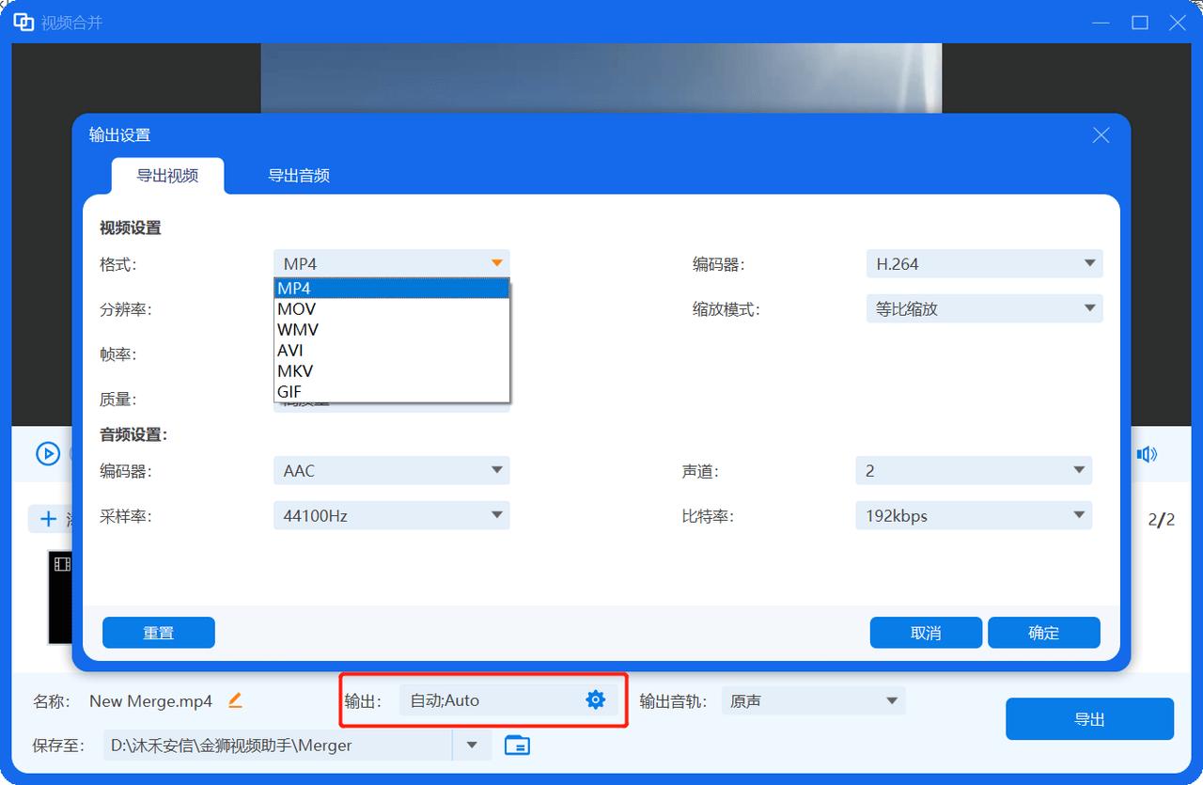
Task: Close the 输出设置 dialog
Action: click(1100, 134)
